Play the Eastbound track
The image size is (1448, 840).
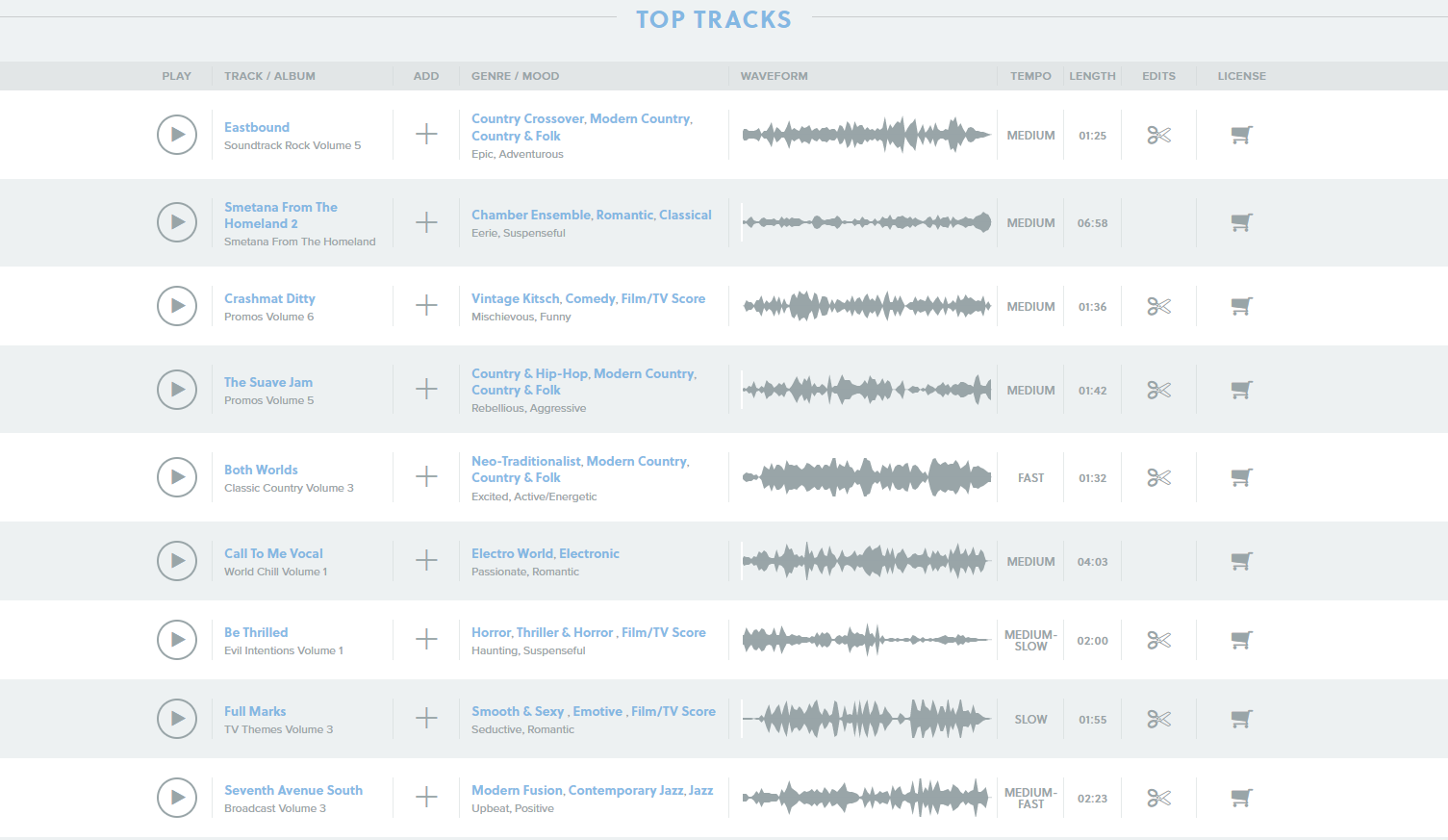click(x=177, y=135)
